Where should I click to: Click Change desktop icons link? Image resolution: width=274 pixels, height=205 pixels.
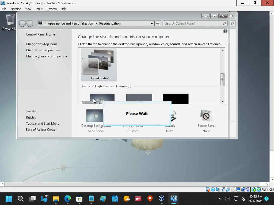tap(41, 44)
